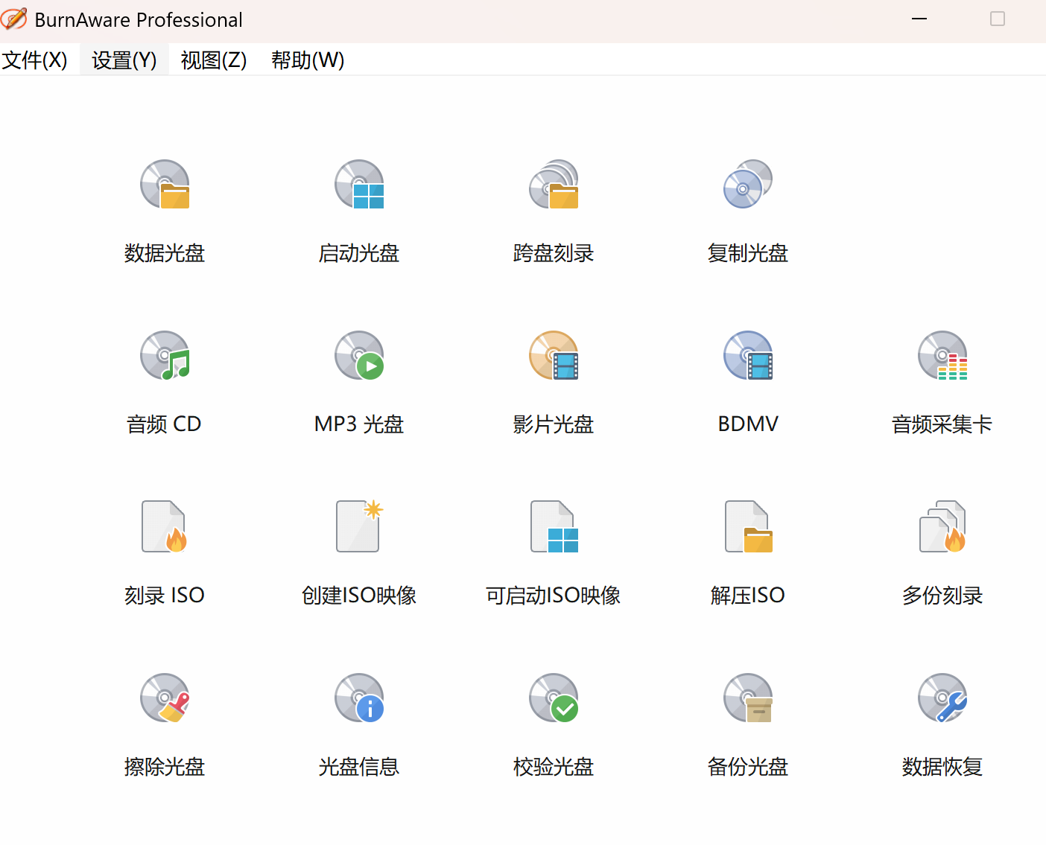This screenshot has height=845, width=1046.
Task: Click the 复制光盘 label text
Action: pyautogui.click(x=748, y=253)
